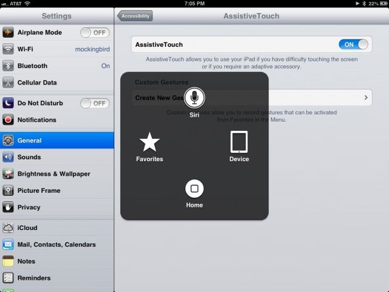Open Picture Frame settings
This screenshot has height=292, width=389.
point(57,190)
